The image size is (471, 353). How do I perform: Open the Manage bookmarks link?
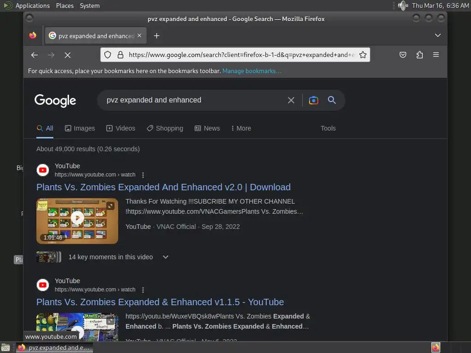252,71
